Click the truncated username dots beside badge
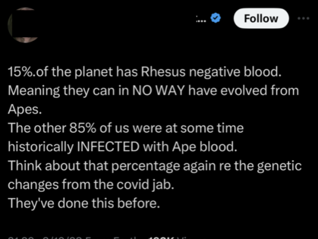318x239 pixels. (201, 19)
